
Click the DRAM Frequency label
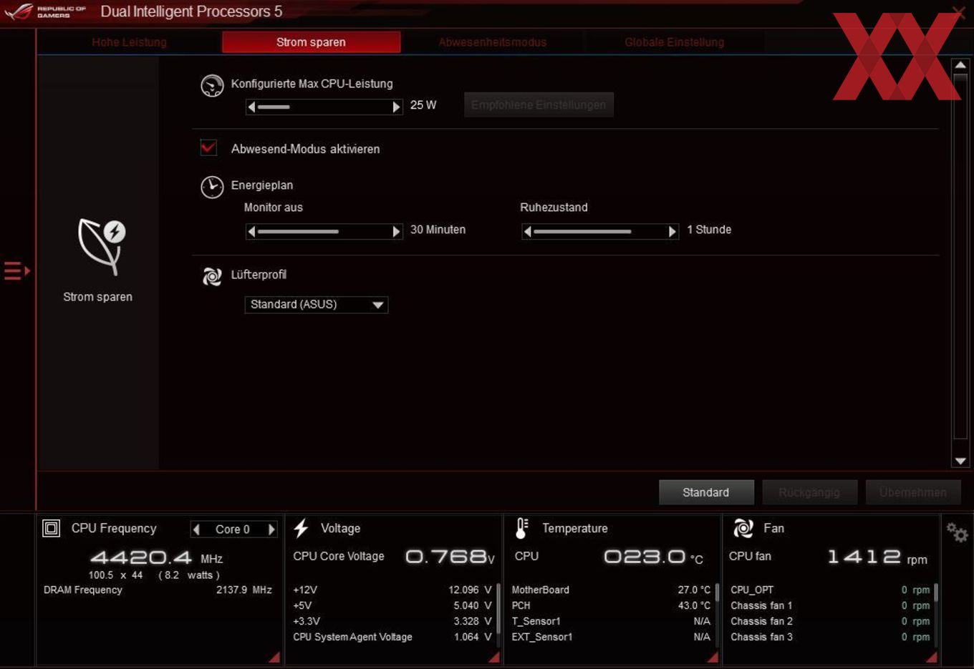tap(83, 590)
